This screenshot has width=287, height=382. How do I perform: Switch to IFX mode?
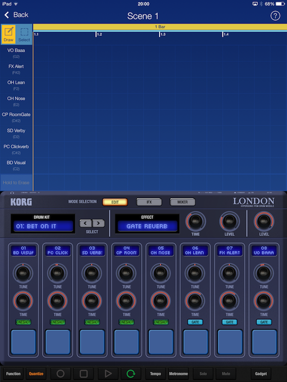(x=149, y=202)
